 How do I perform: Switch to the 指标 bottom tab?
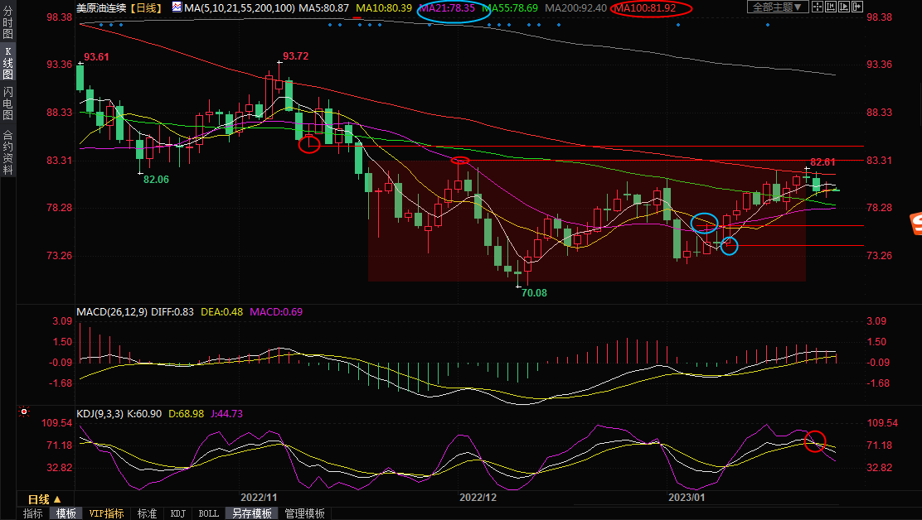(33, 513)
